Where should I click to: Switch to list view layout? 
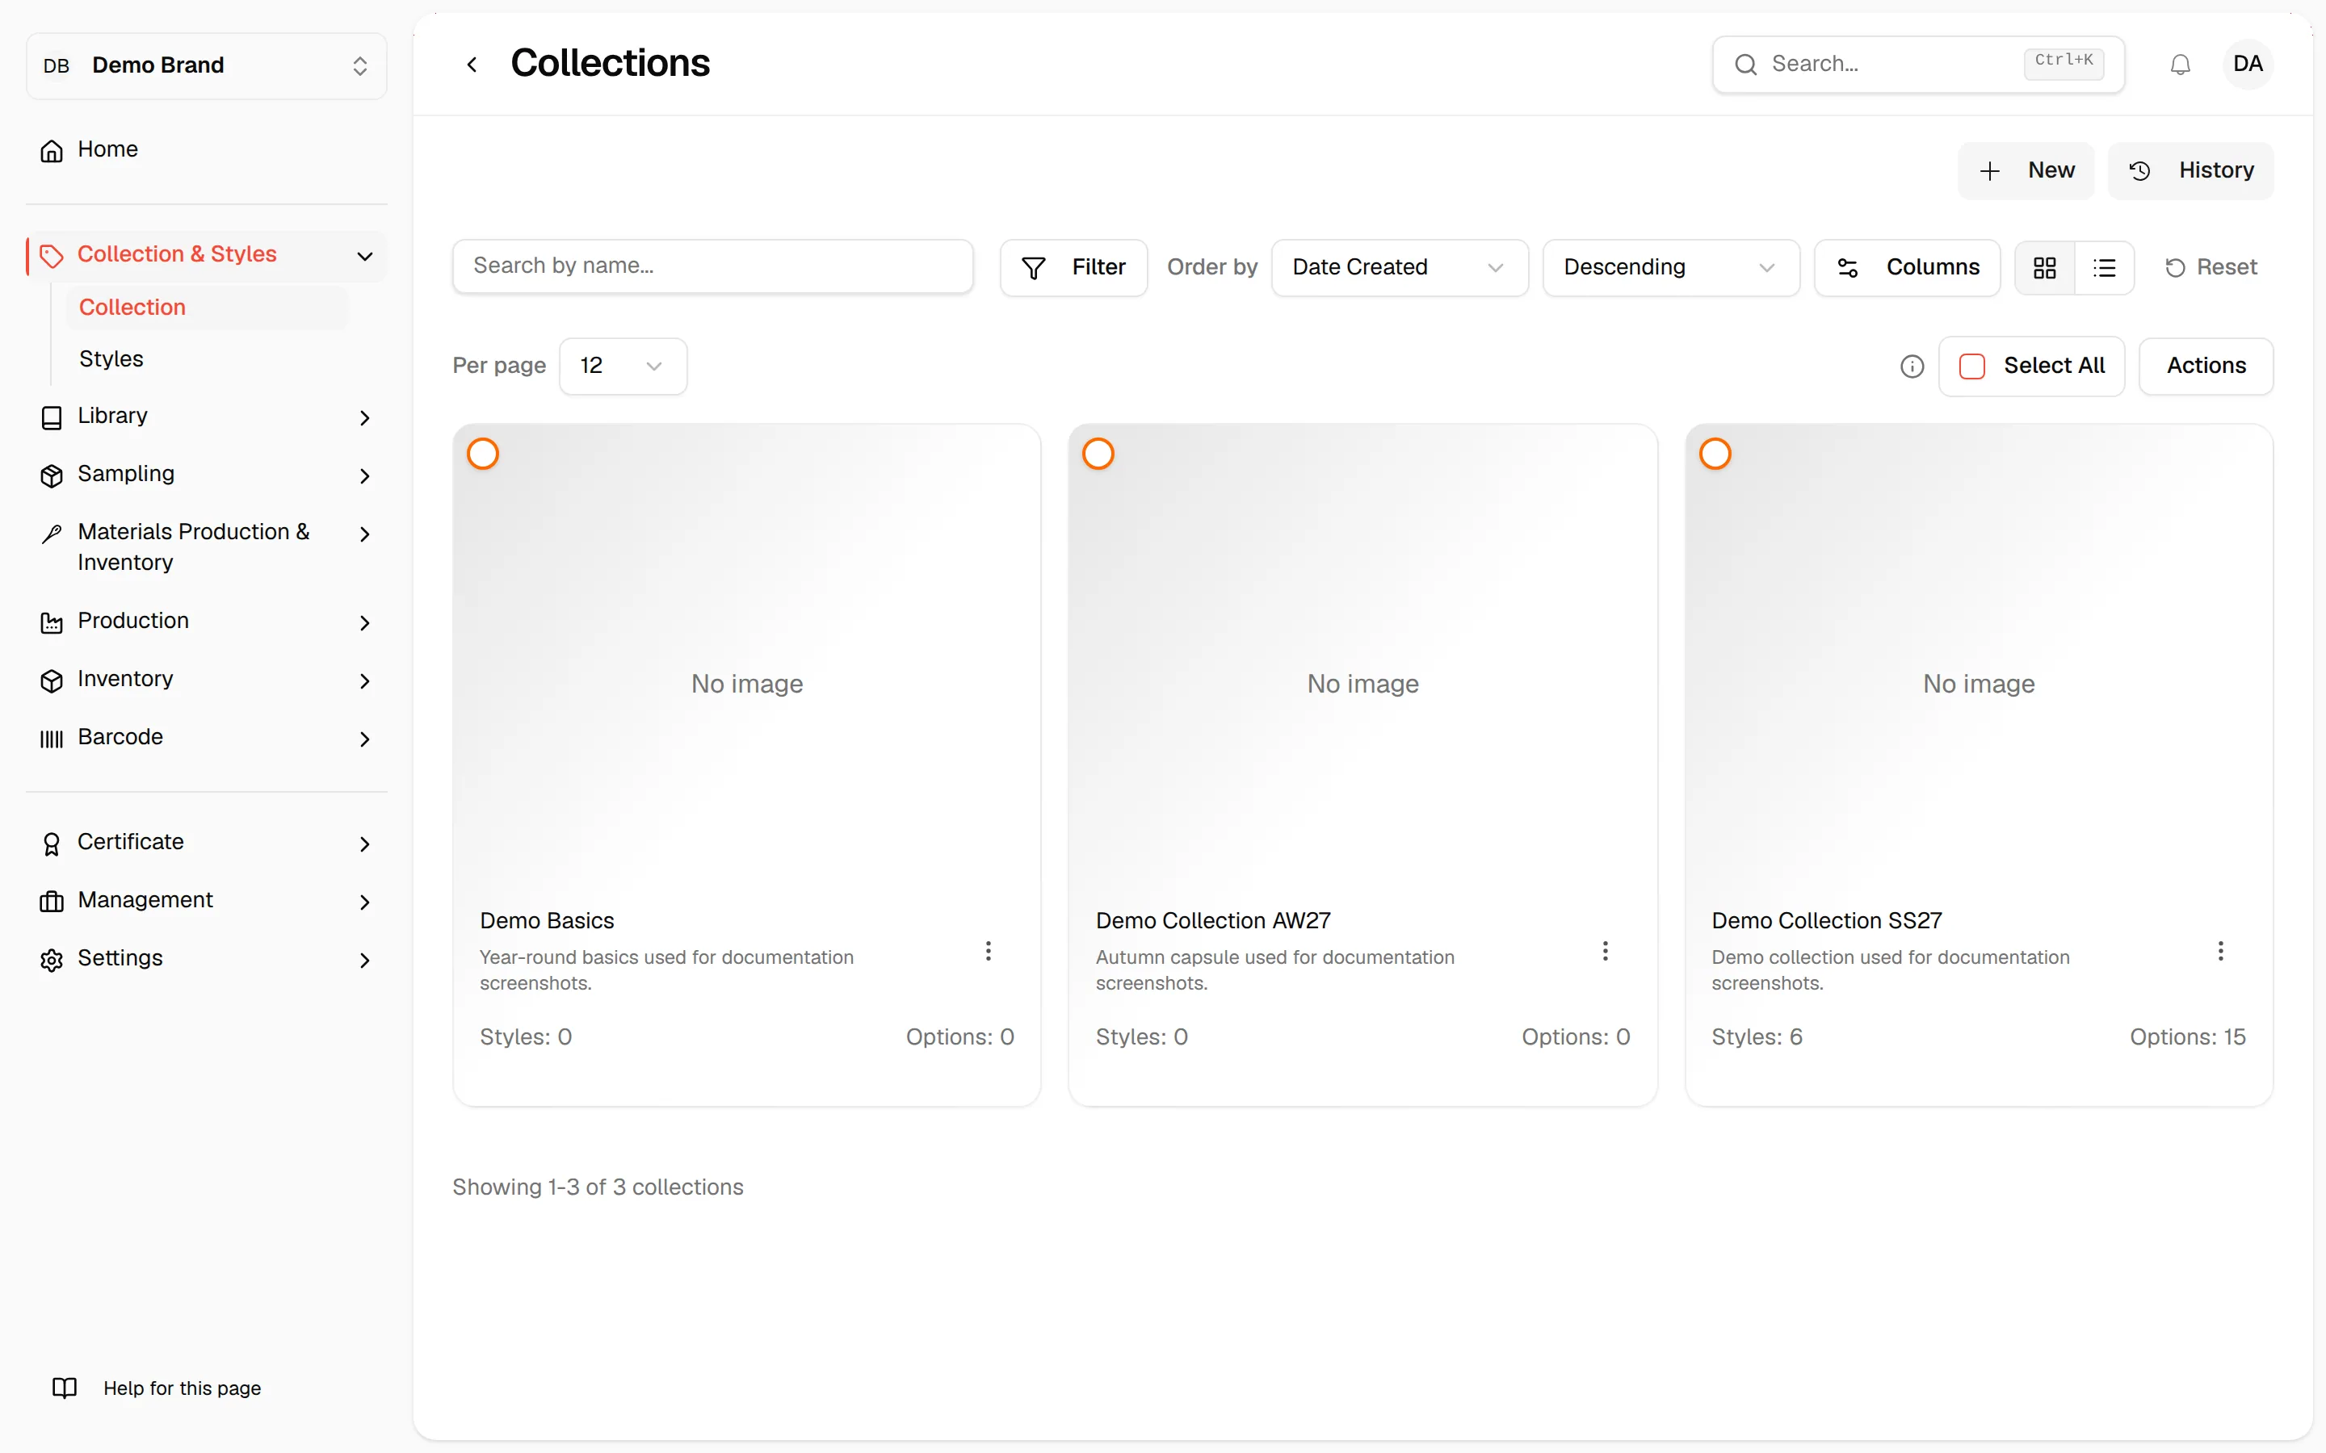click(2104, 267)
